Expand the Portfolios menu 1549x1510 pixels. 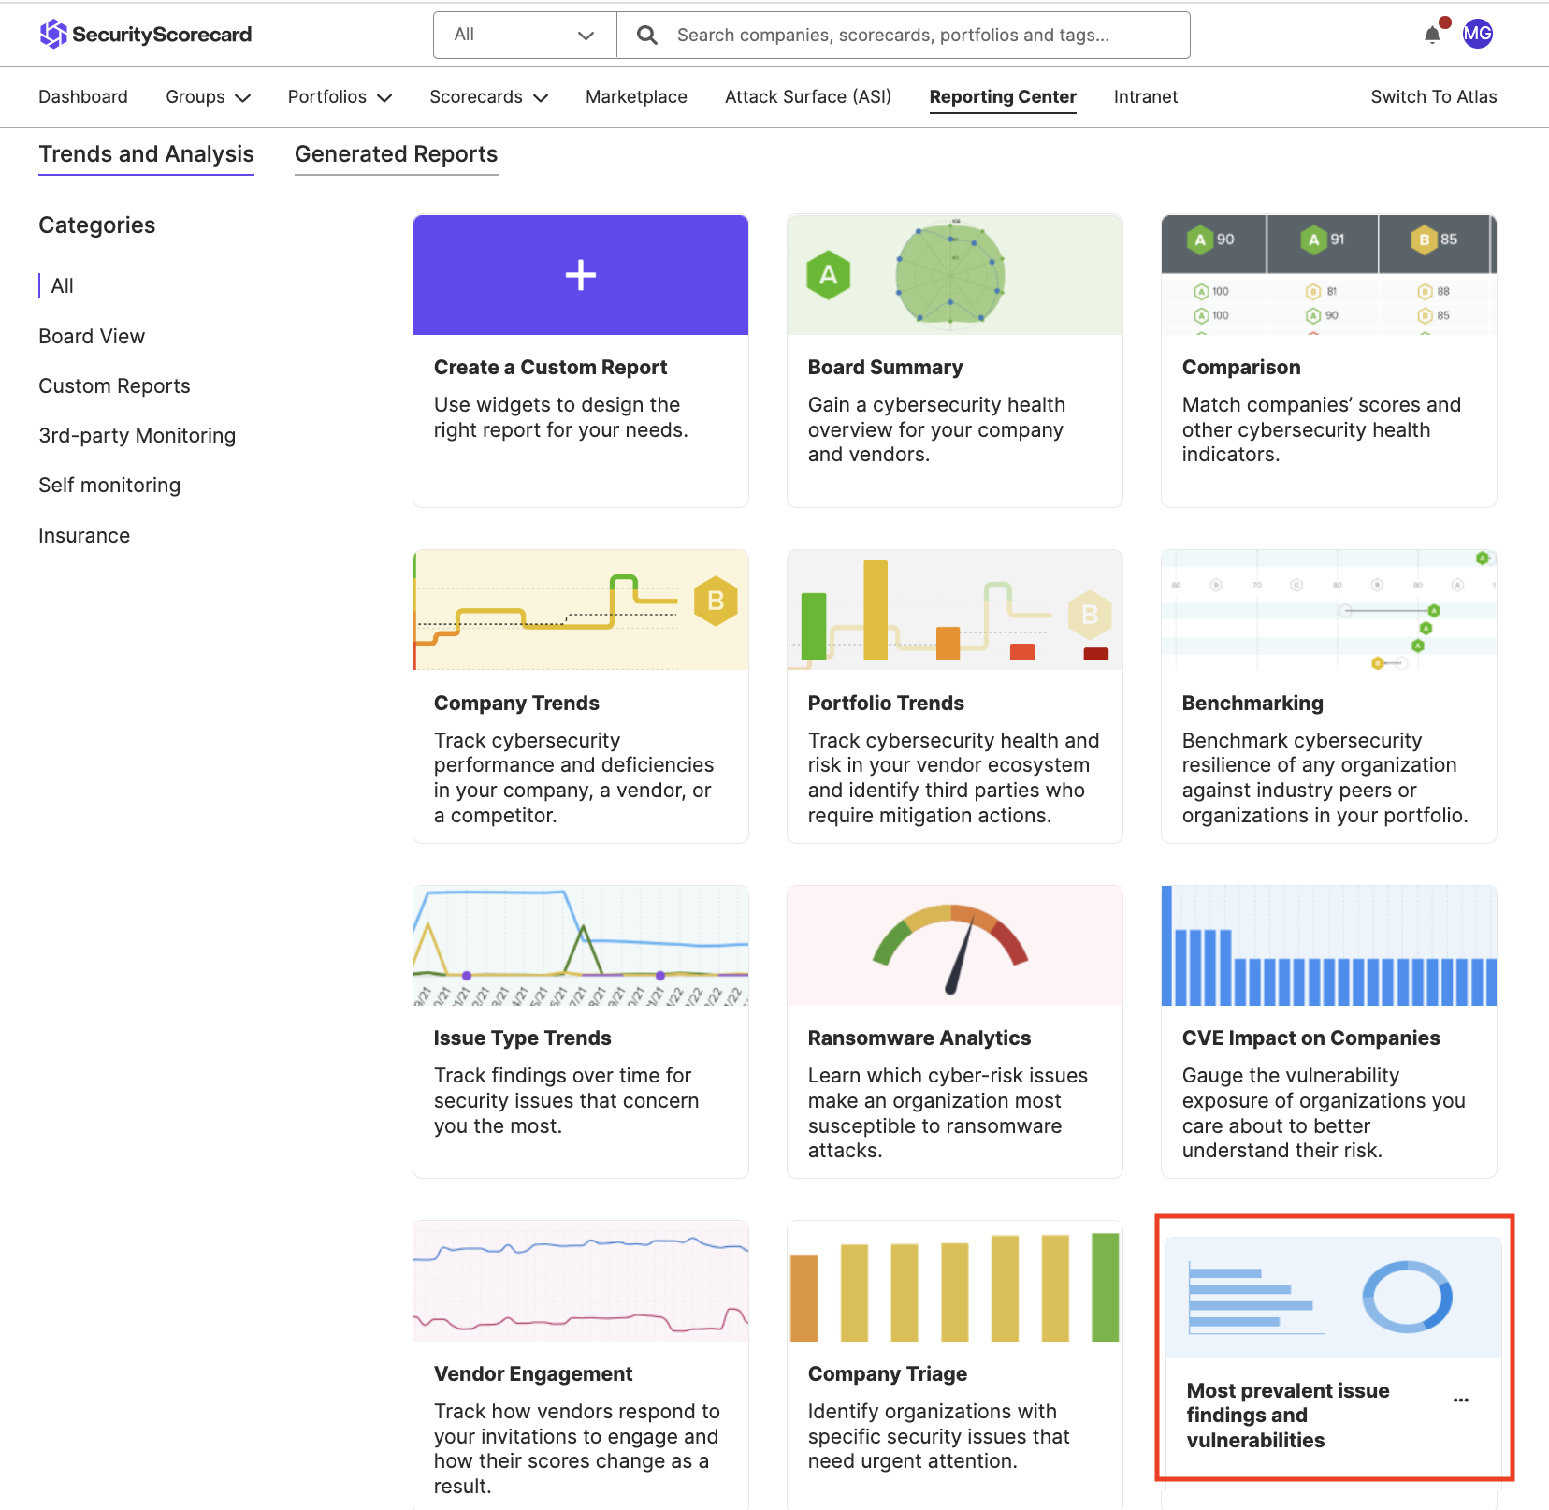pyautogui.click(x=340, y=97)
